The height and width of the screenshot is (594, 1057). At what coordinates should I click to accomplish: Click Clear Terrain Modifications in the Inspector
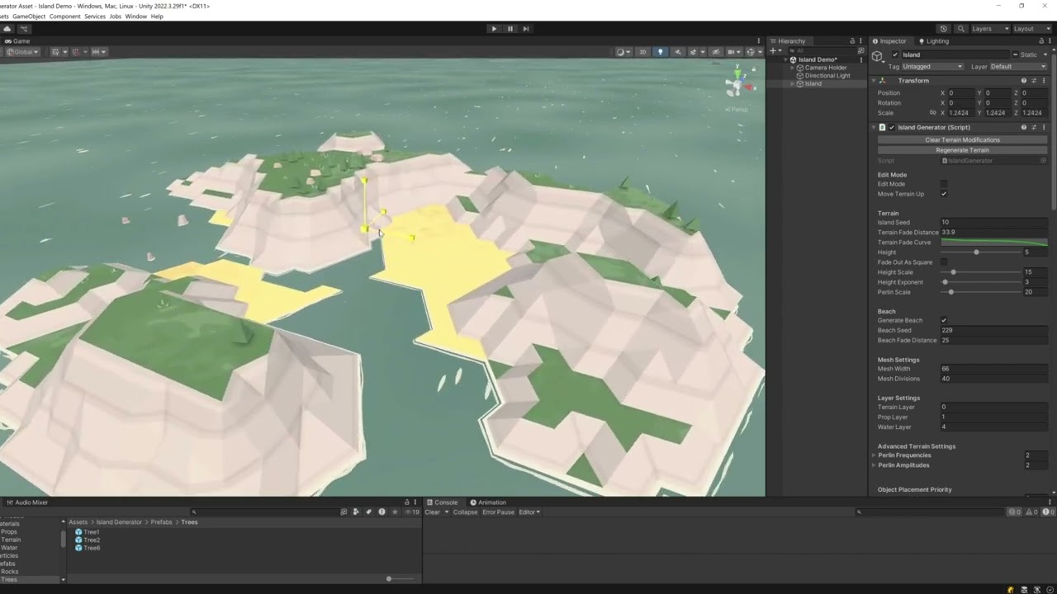(x=963, y=139)
